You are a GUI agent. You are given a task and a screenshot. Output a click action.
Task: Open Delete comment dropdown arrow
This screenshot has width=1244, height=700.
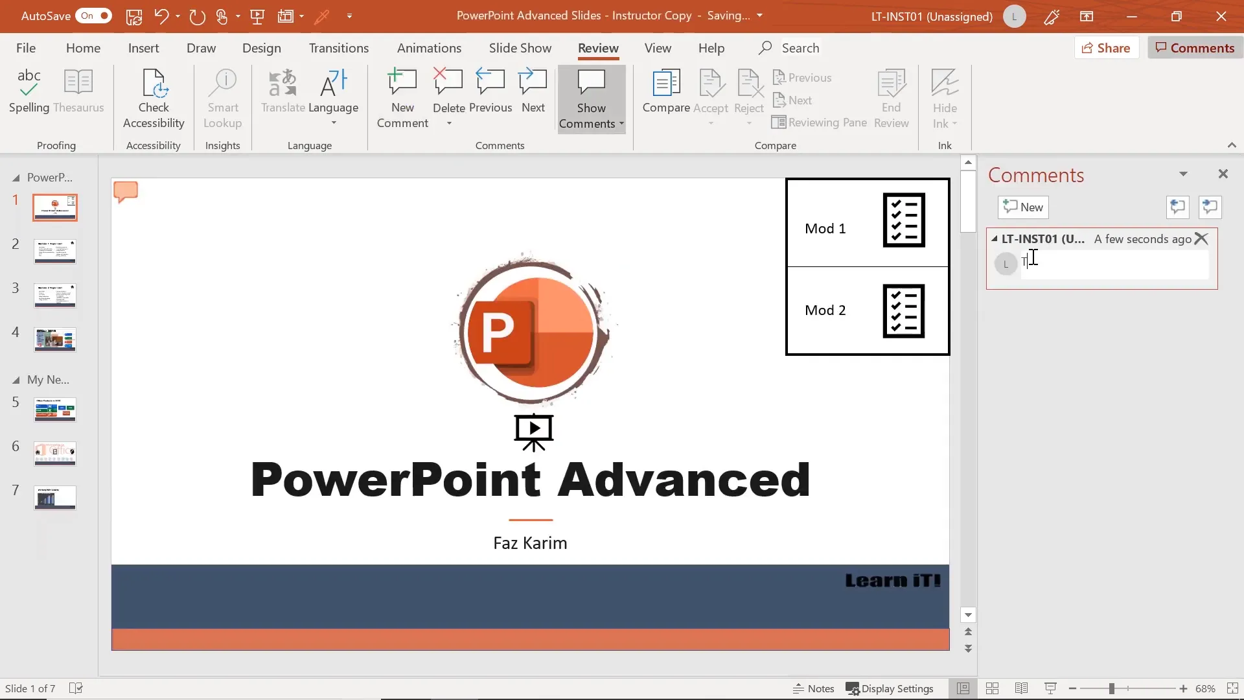449,123
